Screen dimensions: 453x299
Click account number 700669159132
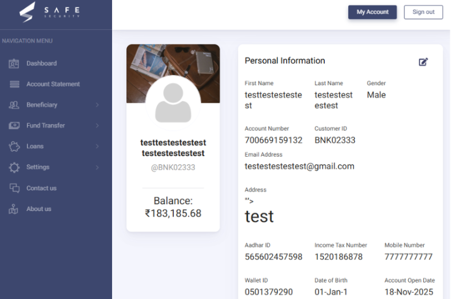pos(273,140)
